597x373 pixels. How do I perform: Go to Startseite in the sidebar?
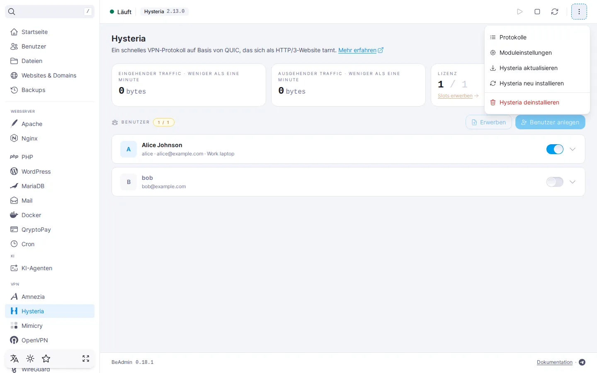pos(50,32)
